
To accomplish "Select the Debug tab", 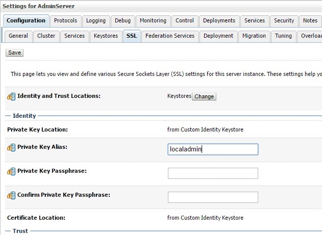I will point(122,21).
